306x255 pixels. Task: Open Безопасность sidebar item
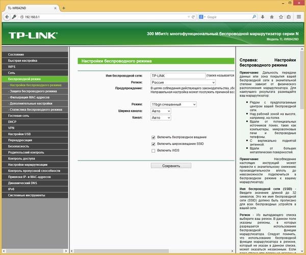coord(35,146)
